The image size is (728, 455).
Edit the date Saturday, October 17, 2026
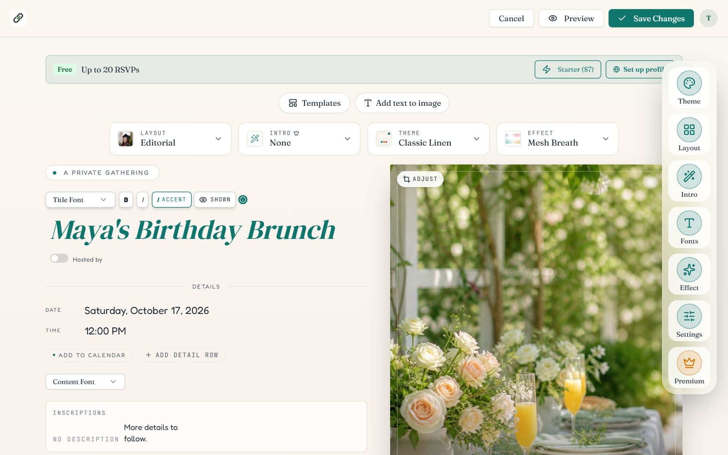point(146,311)
